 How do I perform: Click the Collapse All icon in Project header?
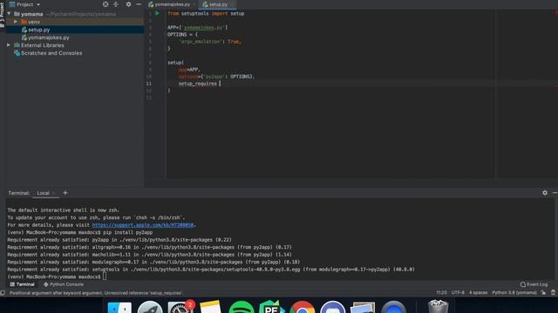coord(116,4)
